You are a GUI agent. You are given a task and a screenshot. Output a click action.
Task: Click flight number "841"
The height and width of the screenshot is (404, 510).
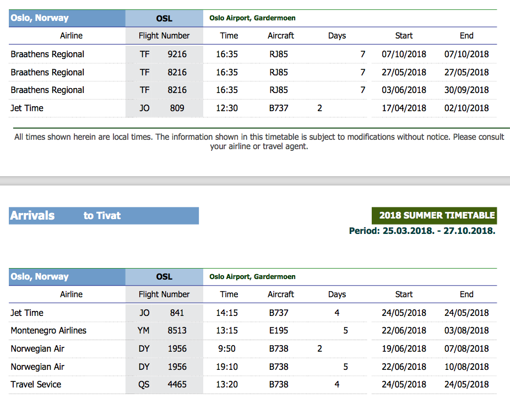[x=177, y=313]
